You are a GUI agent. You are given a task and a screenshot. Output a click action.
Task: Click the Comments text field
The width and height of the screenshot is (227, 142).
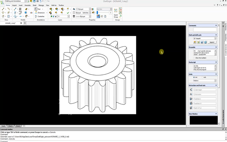pos(205,29)
